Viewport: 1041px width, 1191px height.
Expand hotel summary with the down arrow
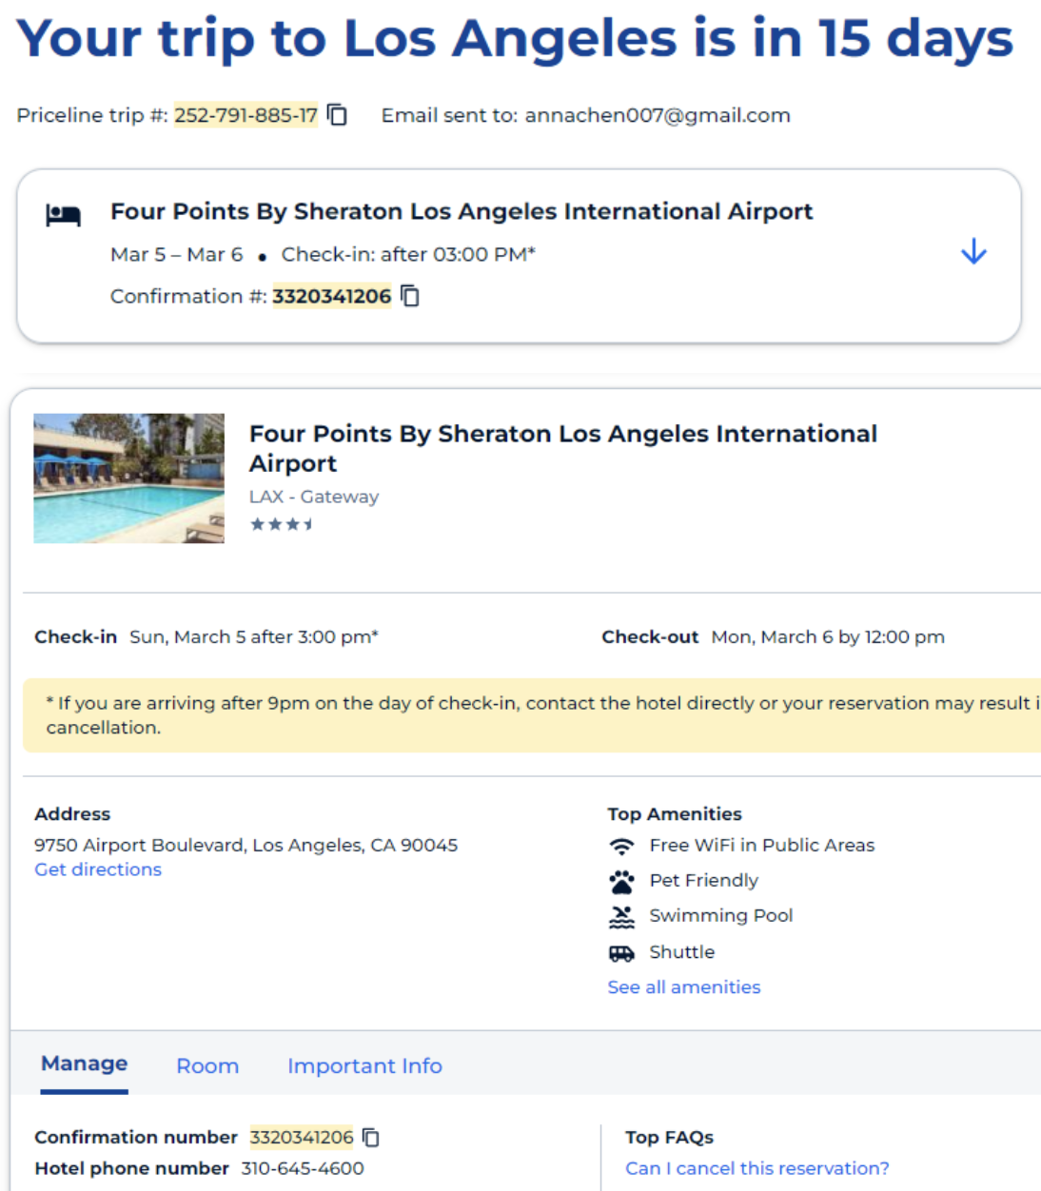[x=973, y=252]
